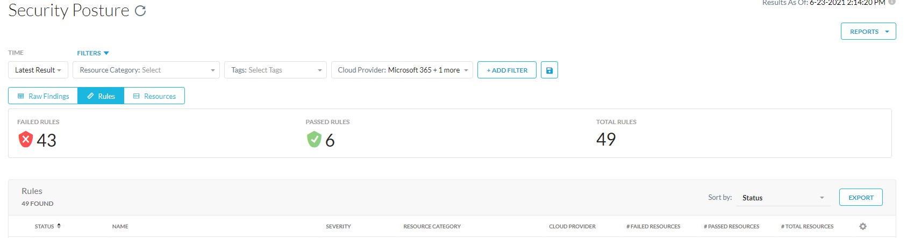Image resolution: width=907 pixels, height=238 pixels.
Task: Open the Latest Result time dropdown
Action: pyautogui.click(x=38, y=70)
